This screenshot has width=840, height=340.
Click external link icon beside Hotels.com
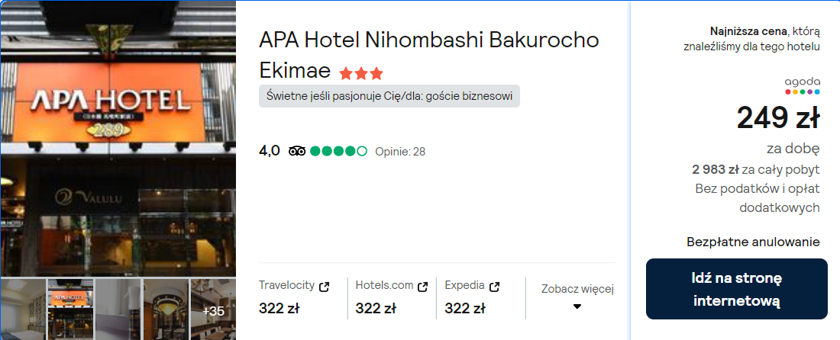[423, 287]
